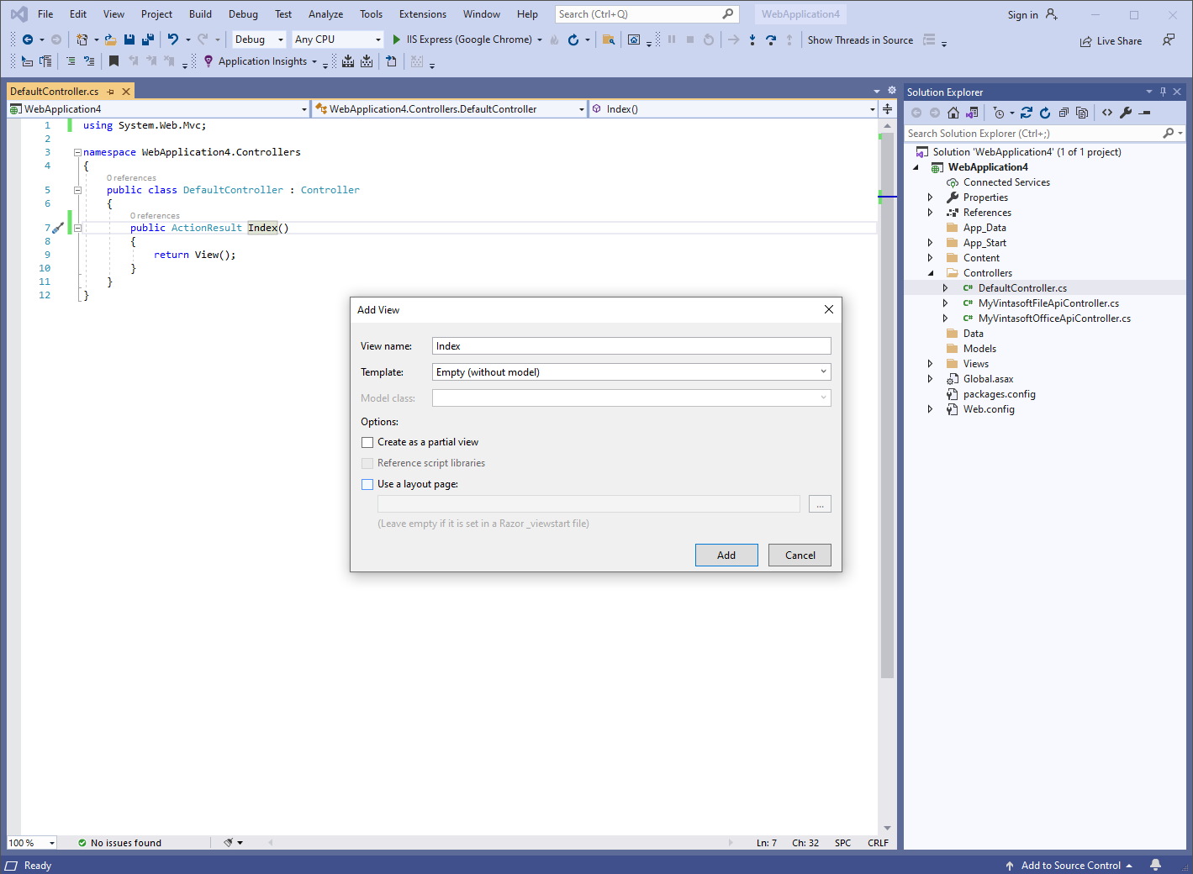Open the Build menu

point(200,14)
